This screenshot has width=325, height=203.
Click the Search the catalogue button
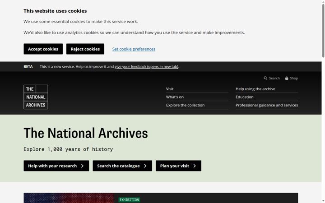122,166
